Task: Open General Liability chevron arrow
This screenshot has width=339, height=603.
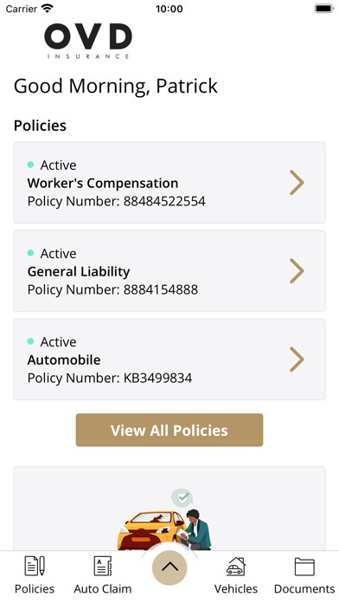Action: [x=297, y=271]
